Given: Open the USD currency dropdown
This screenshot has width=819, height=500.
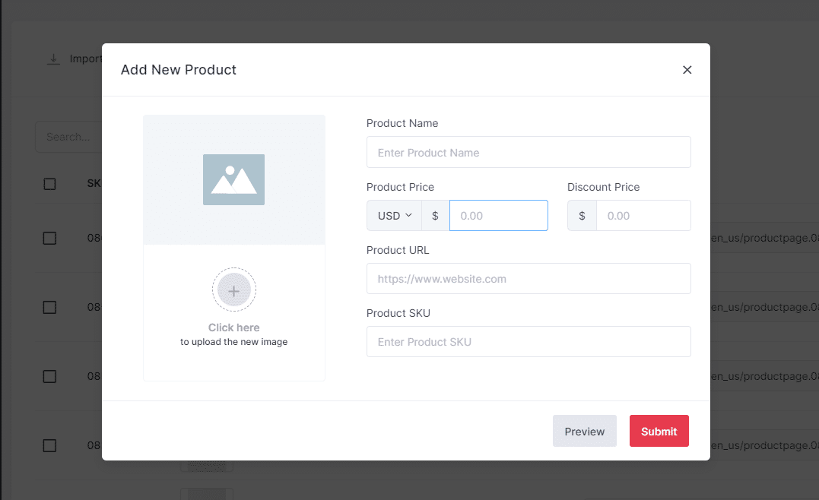Looking at the screenshot, I should (x=394, y=216).
